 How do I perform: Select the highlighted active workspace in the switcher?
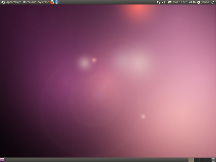(x=191, y=160)
